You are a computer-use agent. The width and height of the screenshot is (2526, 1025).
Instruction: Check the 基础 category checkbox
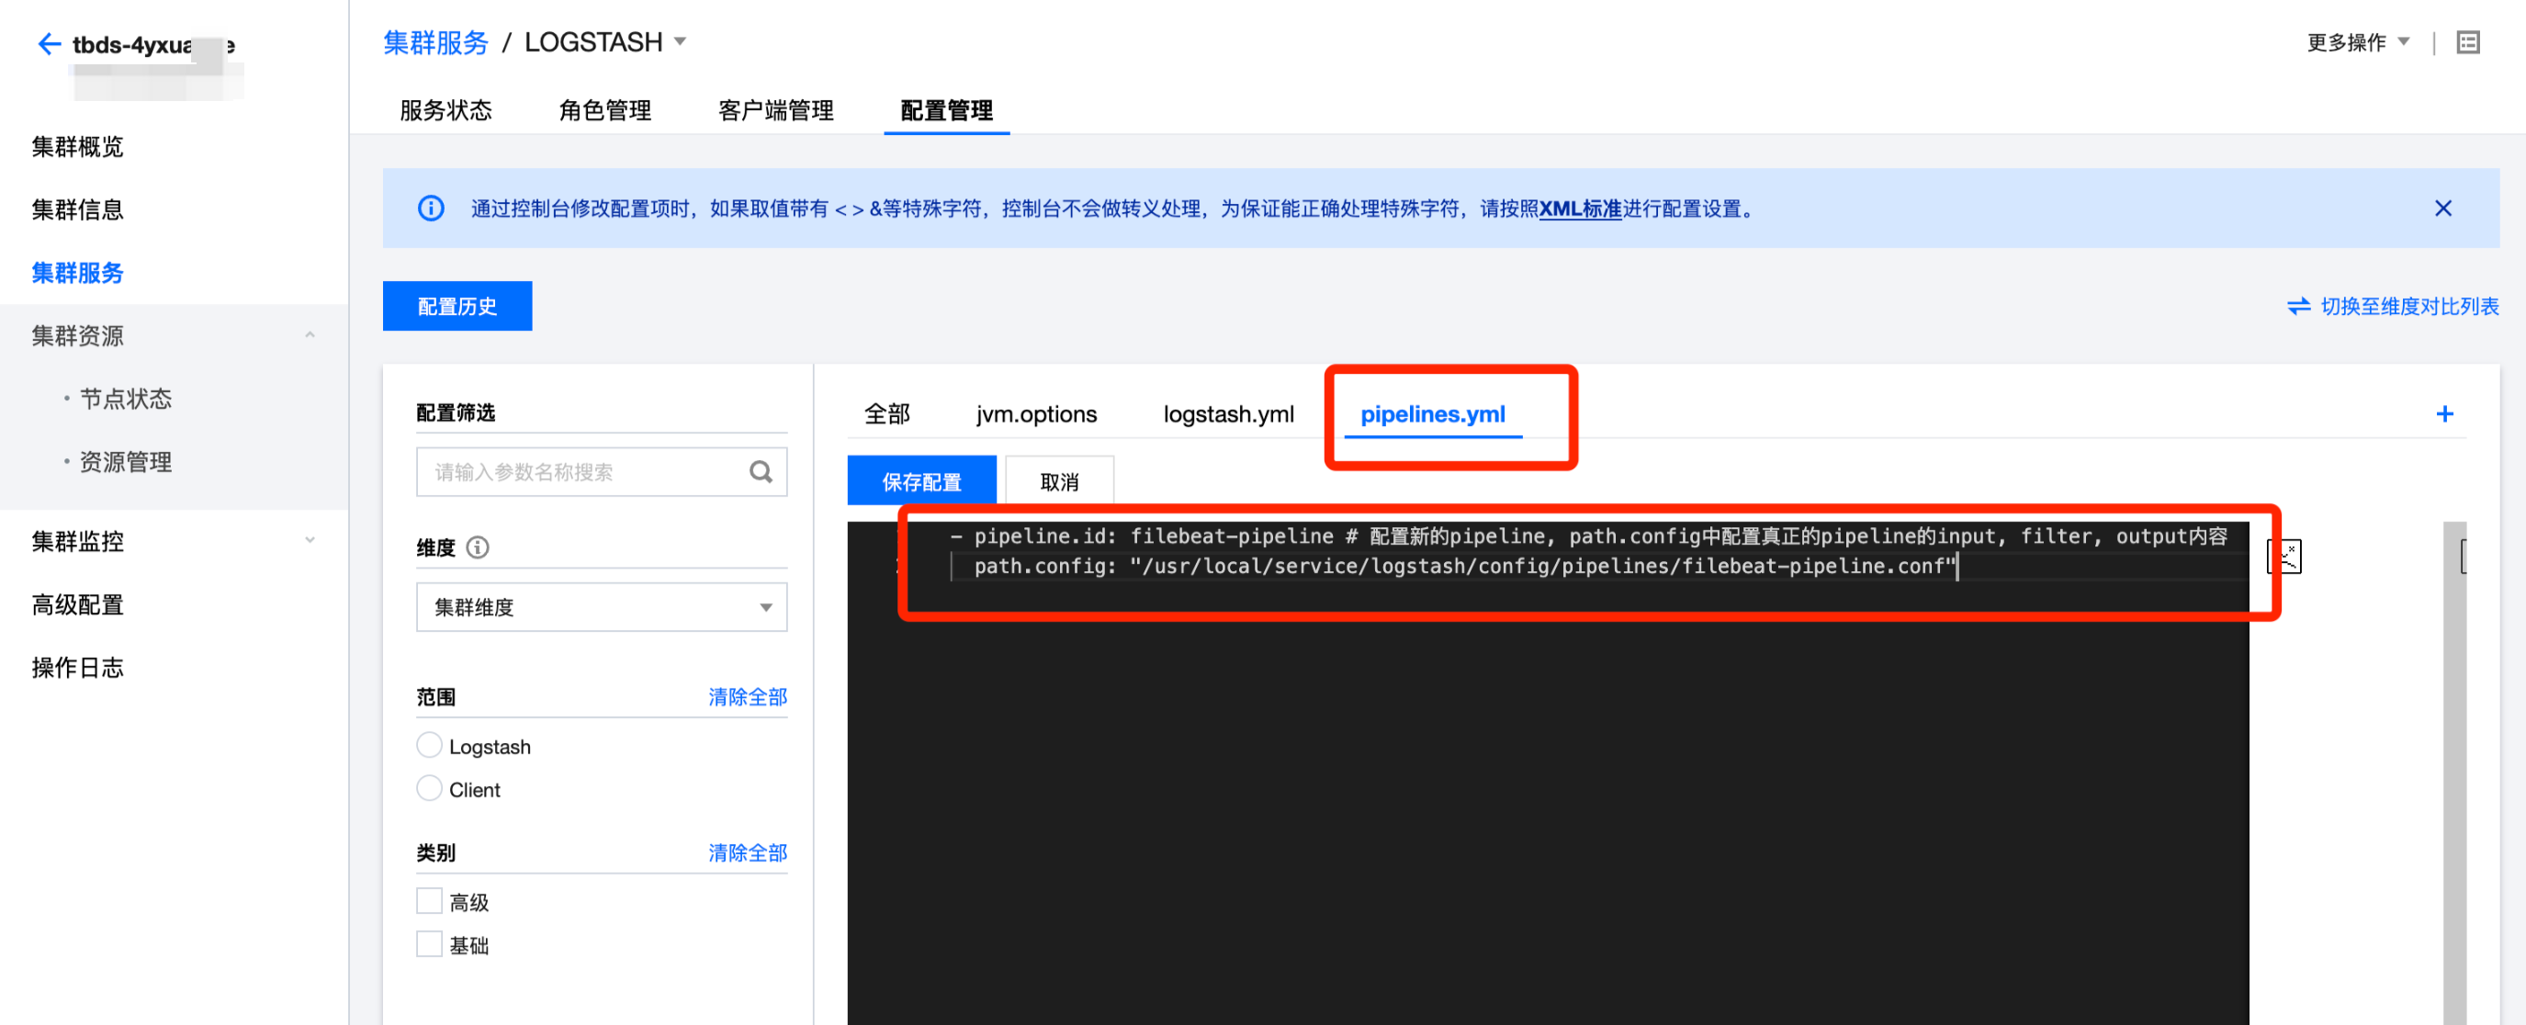tap(430, 943)
